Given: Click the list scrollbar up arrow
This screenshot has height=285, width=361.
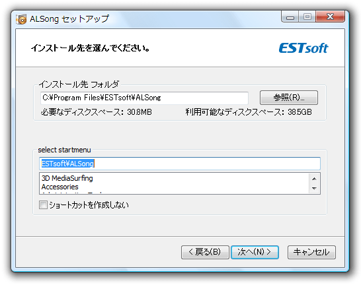Looking at the screenshot, I should point(314,179).
